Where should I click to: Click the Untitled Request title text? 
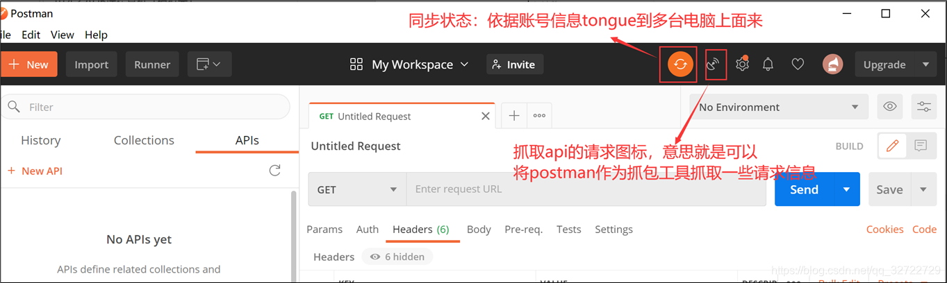point(356,146)
